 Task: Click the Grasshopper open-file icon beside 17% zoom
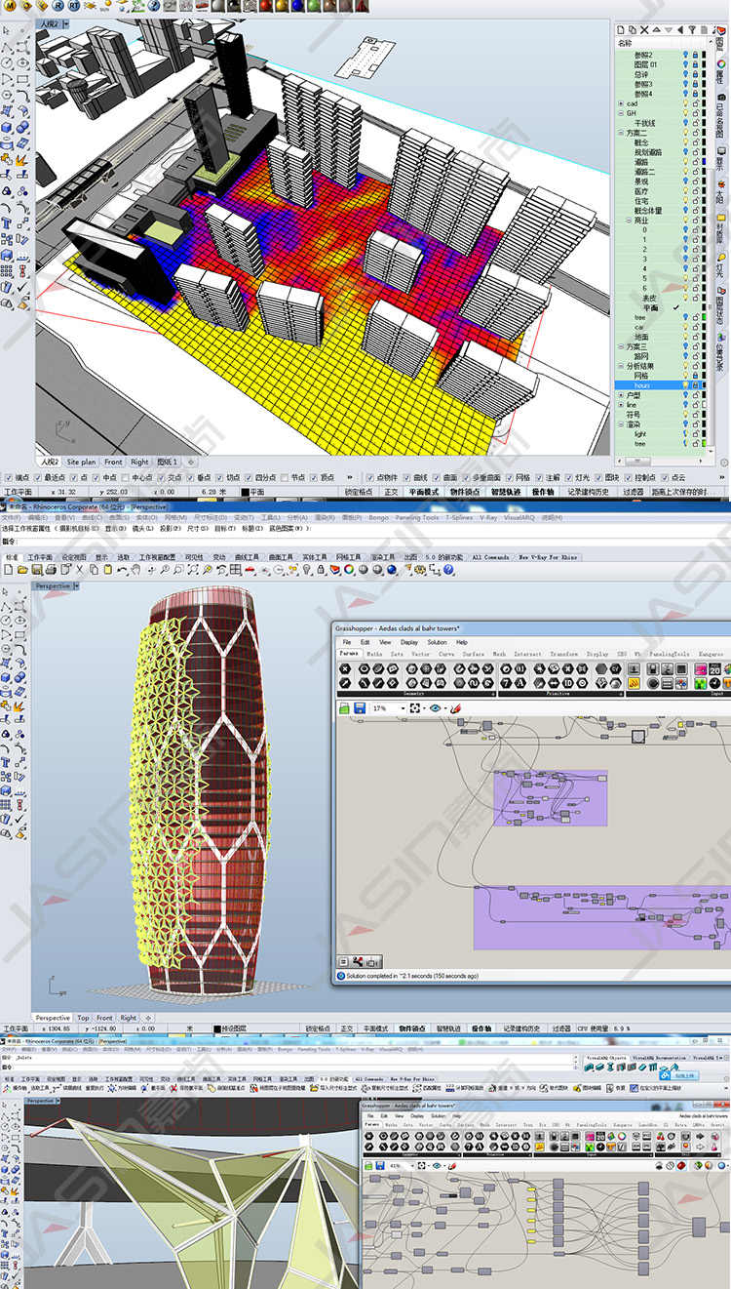[344, 708]
